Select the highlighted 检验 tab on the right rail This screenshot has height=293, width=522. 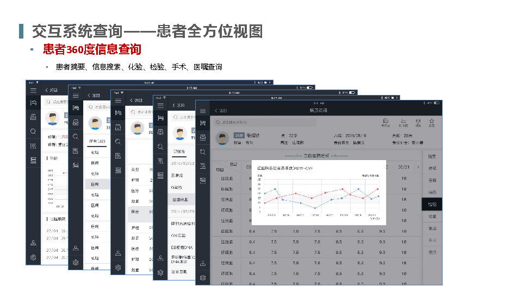[432, 205]
